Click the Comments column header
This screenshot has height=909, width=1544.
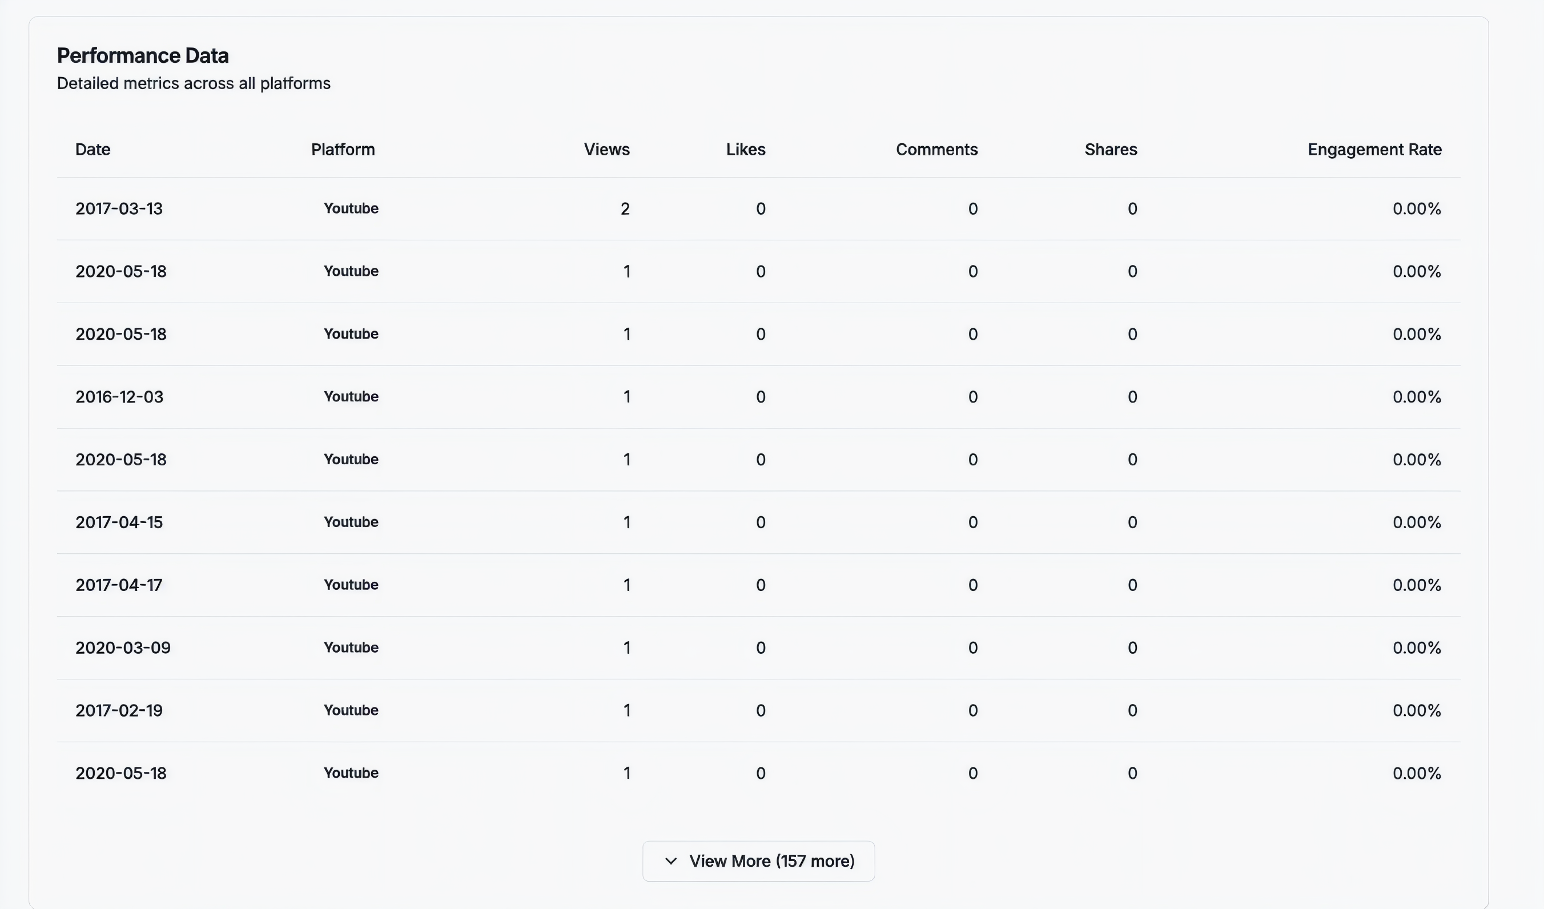coord(936,150)
